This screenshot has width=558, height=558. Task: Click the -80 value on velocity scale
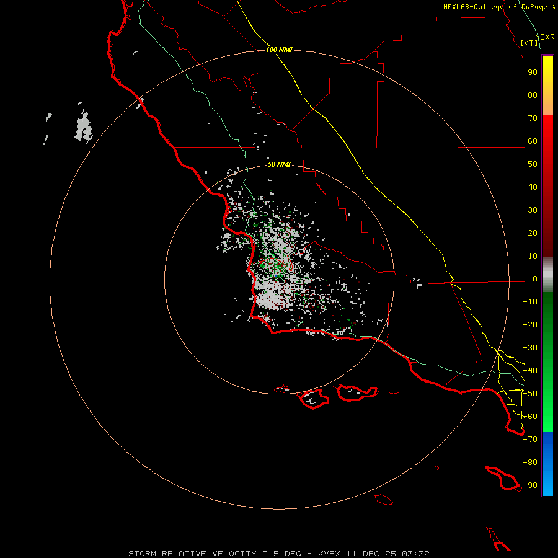pos(530,463)
